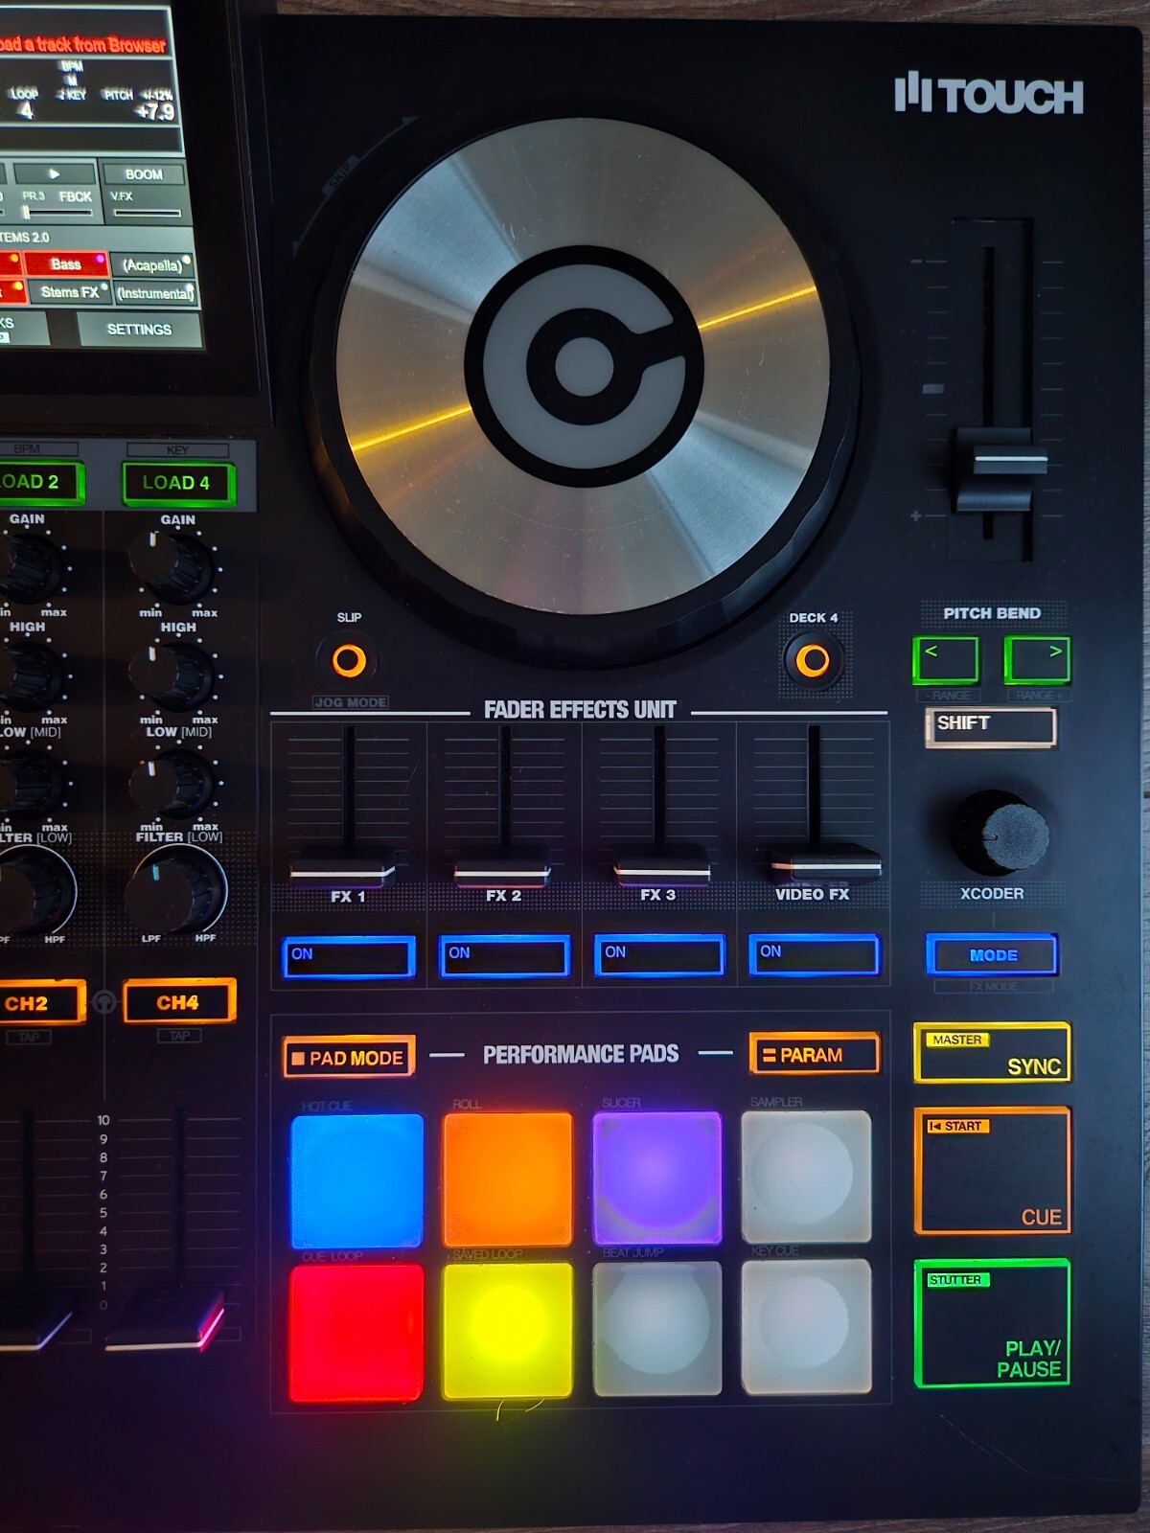Screen dimensions: 1150x1533
Task: Turn on the FX 2 ON button
Action: (x=504, y=956)
